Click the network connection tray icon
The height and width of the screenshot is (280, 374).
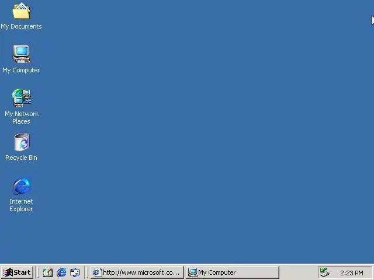pyautogui.click(x=324, y=272)
